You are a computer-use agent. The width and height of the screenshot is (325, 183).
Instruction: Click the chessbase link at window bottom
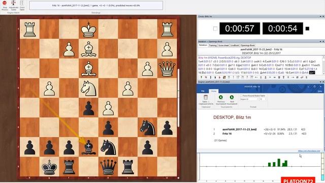[x=309, y=151]
